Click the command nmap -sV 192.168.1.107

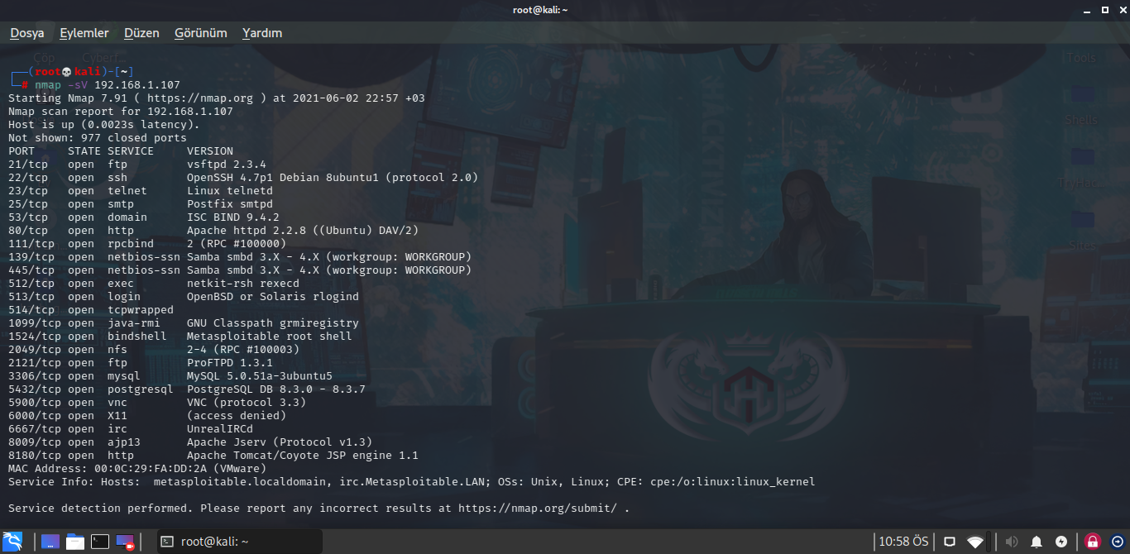tap(108, 85)
